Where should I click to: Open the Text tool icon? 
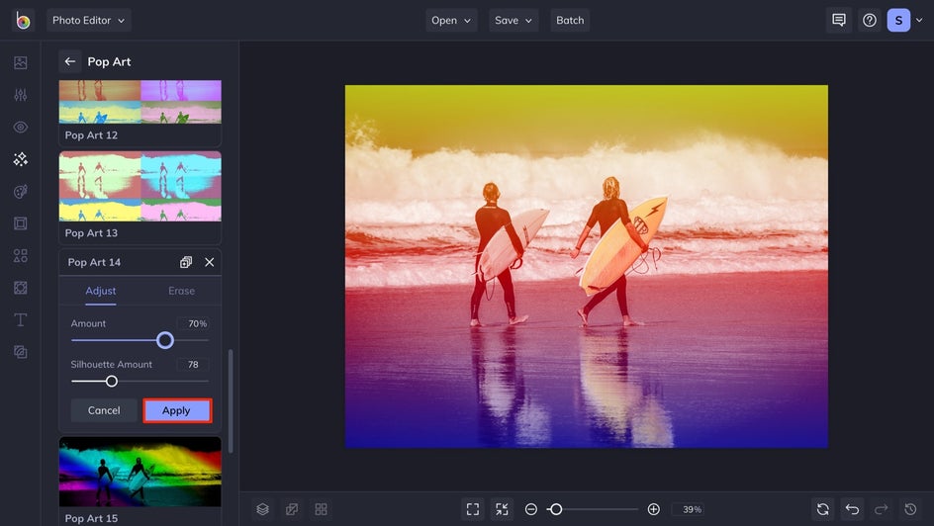(20, 319)
